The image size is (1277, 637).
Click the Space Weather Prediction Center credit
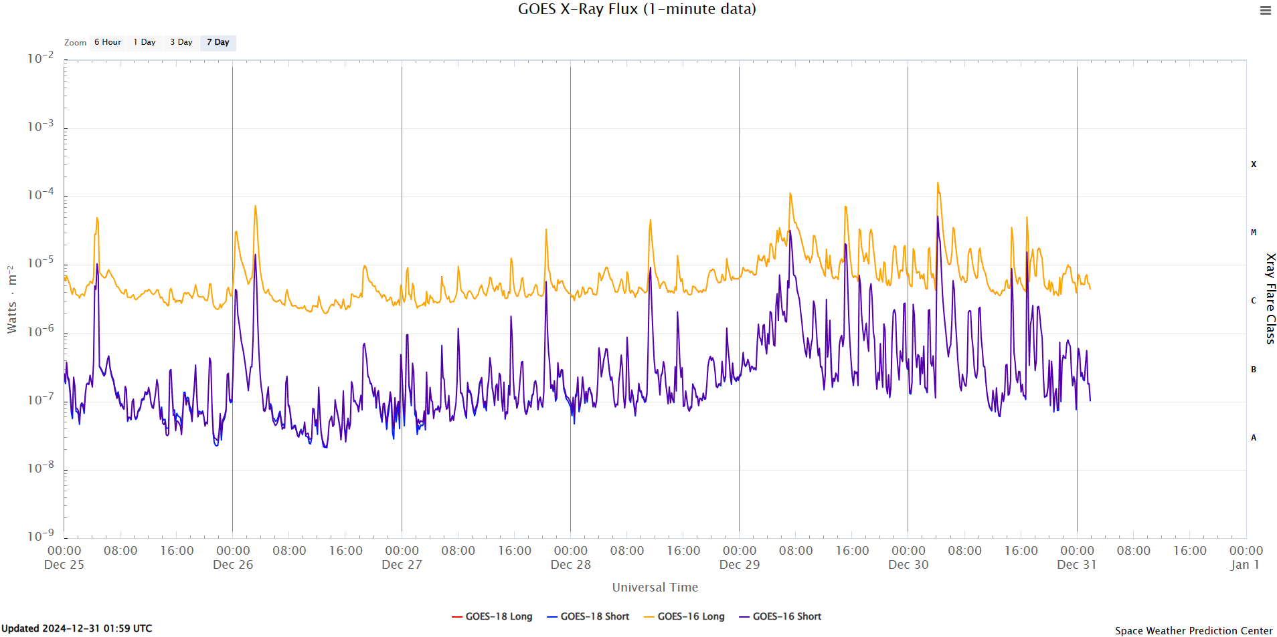(1193, 630)
